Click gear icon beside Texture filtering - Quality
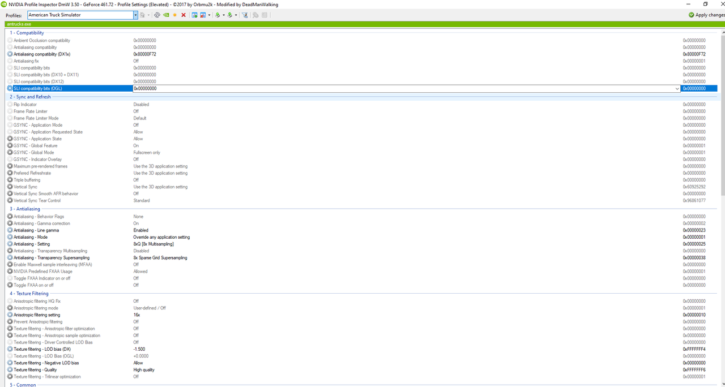 tap(10, 369)
